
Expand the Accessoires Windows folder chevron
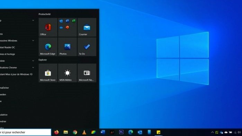33,40
